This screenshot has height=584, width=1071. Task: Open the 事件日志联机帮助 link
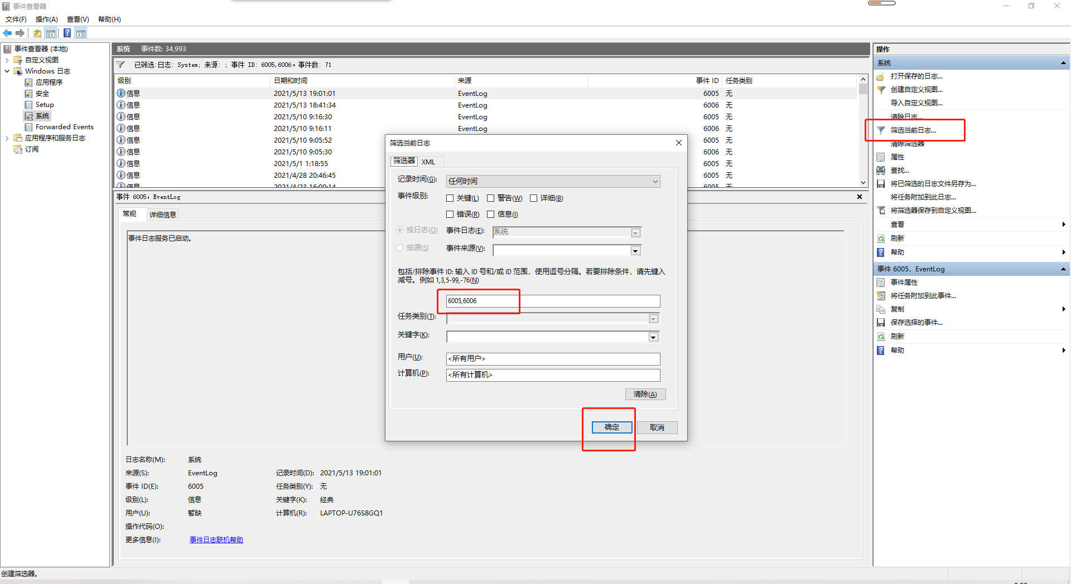point(216,540)
